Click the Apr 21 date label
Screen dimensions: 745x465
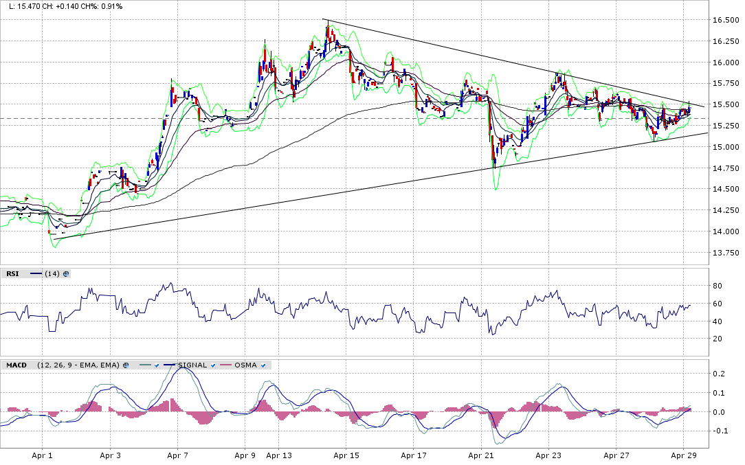coord(481,455)
